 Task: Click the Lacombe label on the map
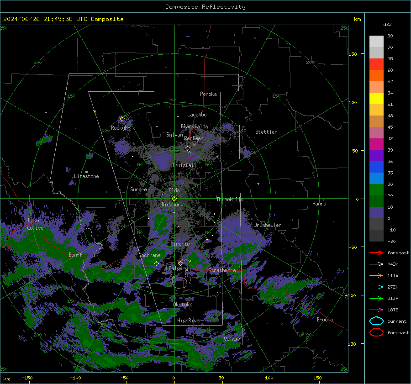coord(197,115)
